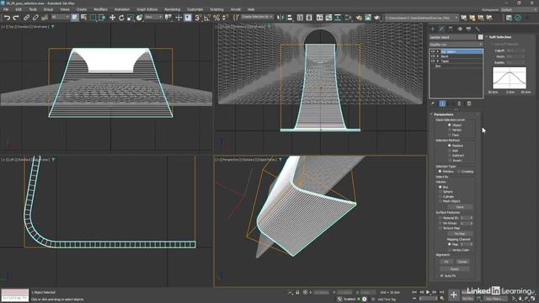Open the File menu
This screenshot has height=303, width=539.
tap(6, 9)
